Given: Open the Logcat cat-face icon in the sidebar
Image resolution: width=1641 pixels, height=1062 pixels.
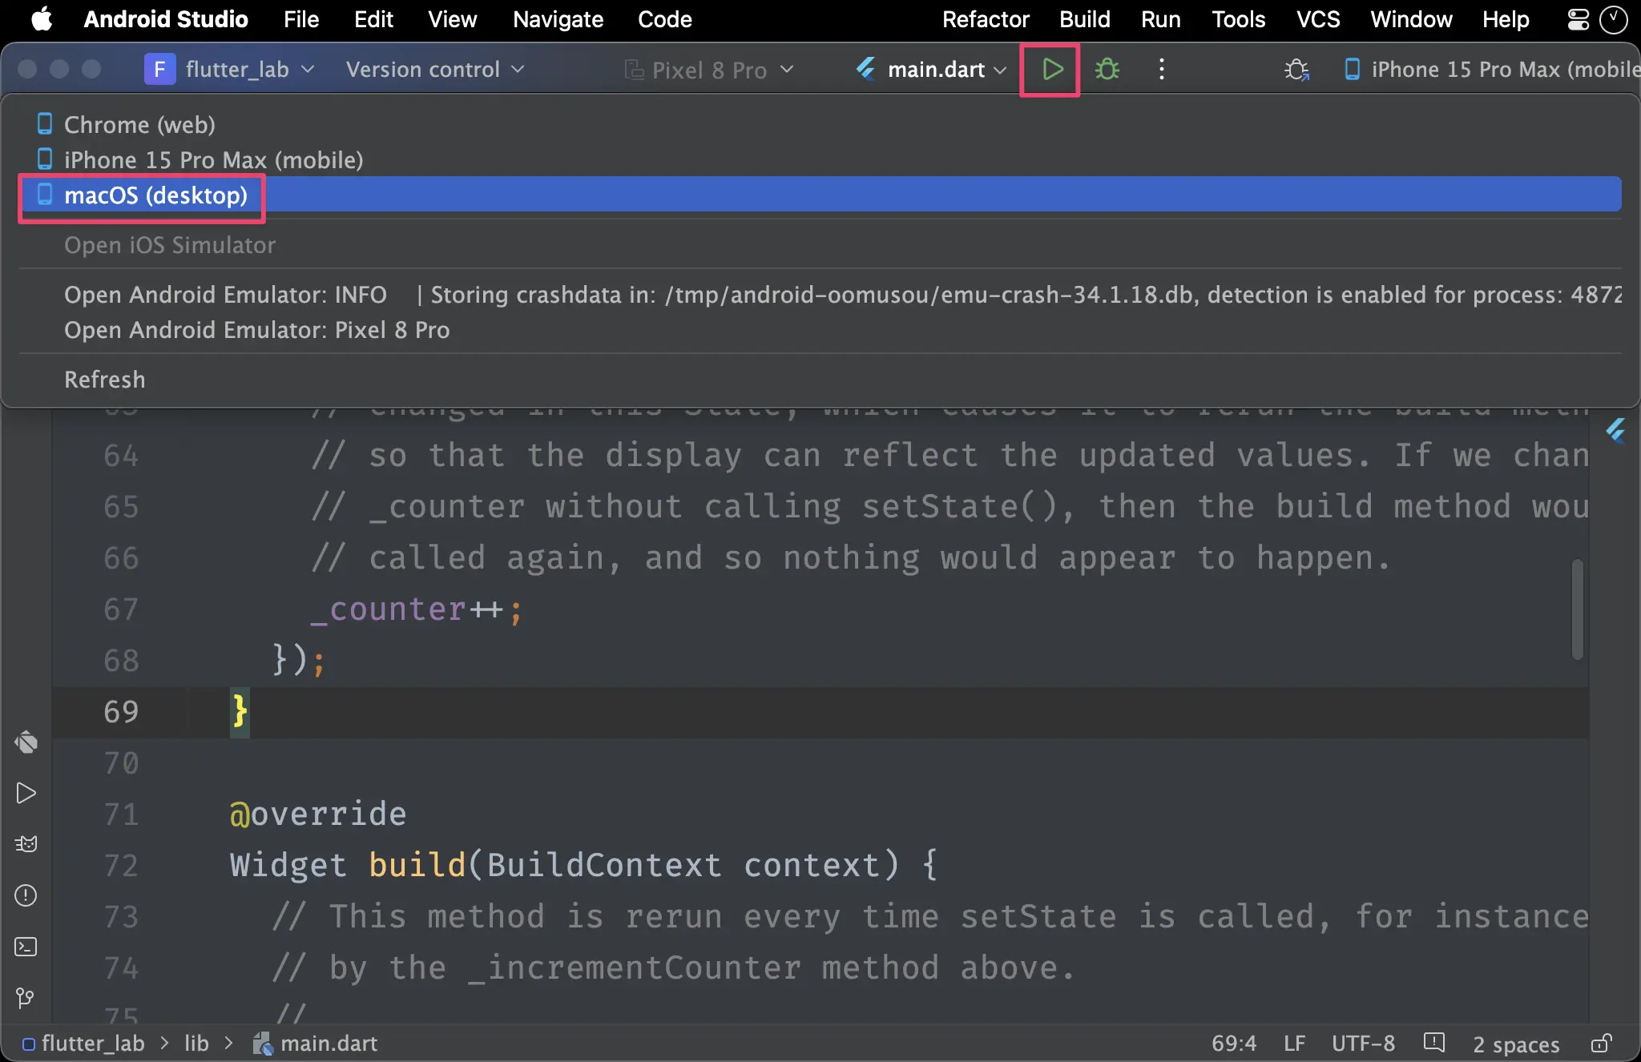Looking at the screenshot, I should (x=26, y=844).
